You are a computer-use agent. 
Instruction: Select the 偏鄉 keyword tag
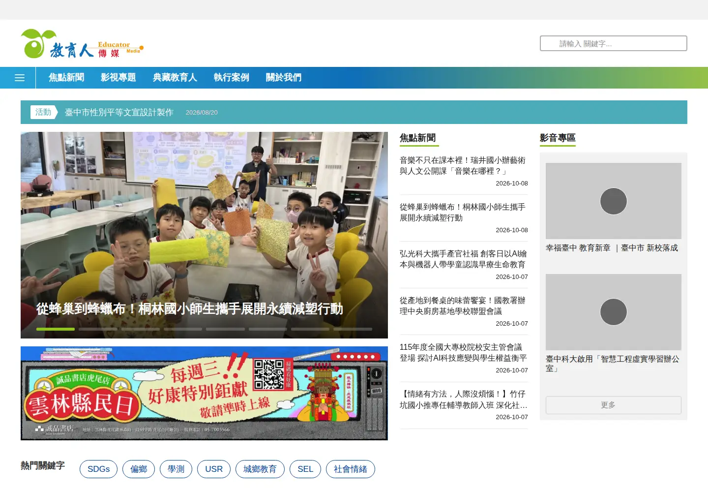(x=139, y=469)
